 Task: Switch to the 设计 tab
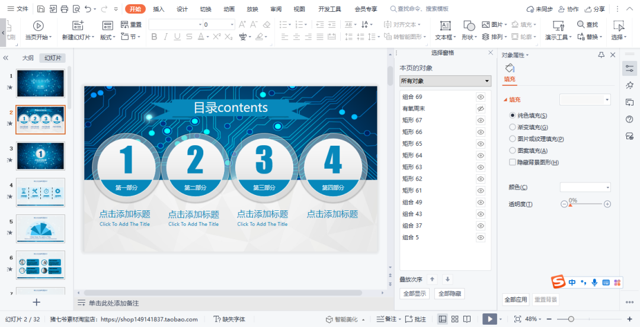[x=182, y=9]
